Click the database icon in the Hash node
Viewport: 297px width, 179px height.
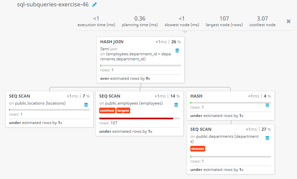click(267, 105)
